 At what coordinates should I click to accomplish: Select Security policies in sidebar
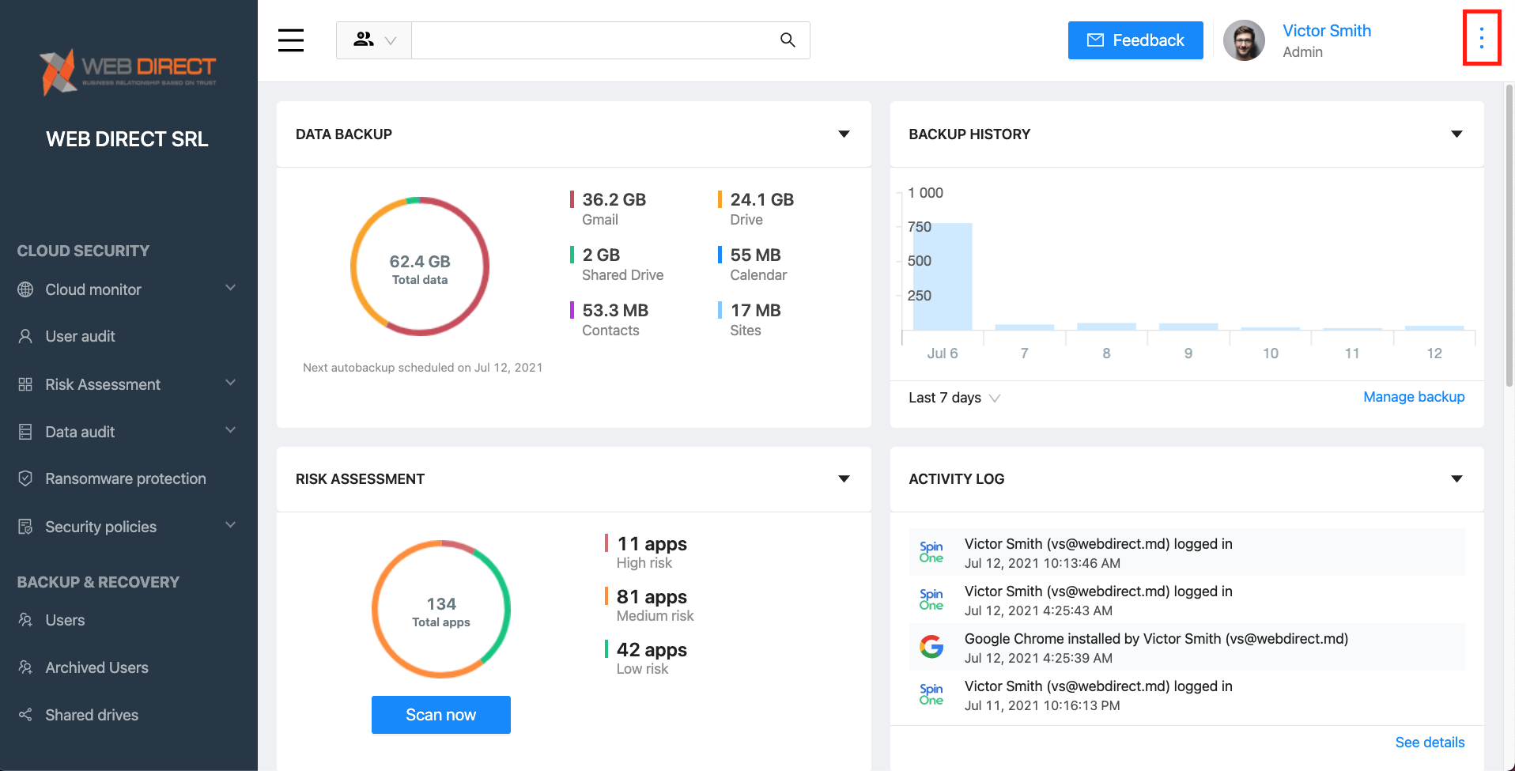coord(100,527)
